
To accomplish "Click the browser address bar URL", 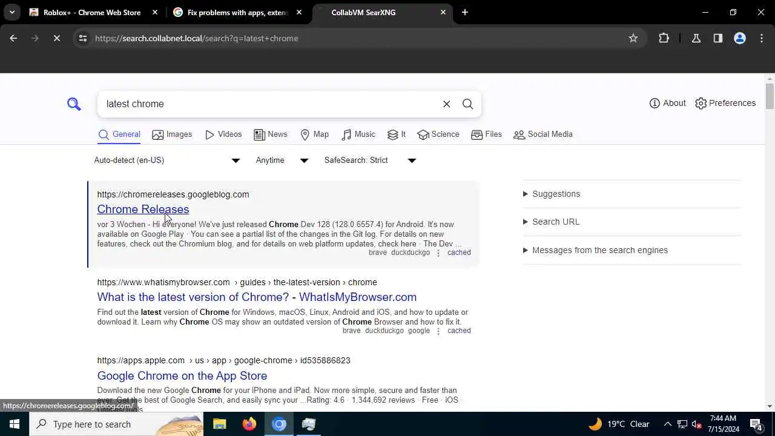I will pos(197,38).
